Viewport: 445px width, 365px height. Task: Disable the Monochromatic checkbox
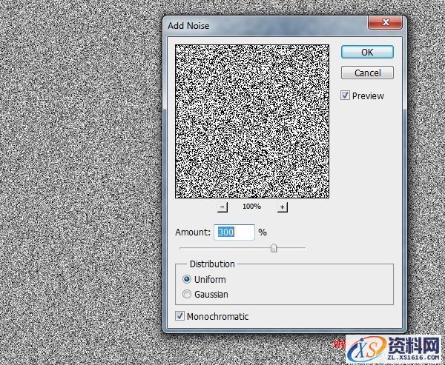[180, 316]
